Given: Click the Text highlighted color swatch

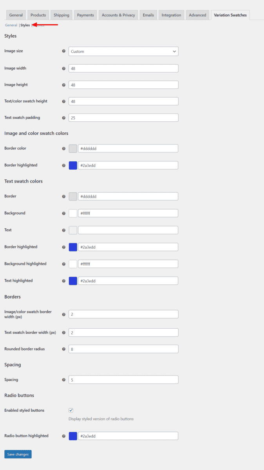Looking at the screenshot, I should [x=73, y=281].
